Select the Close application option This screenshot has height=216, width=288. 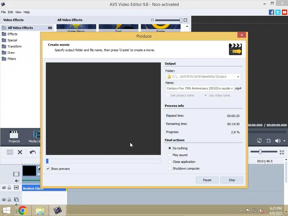coord(170,162)
